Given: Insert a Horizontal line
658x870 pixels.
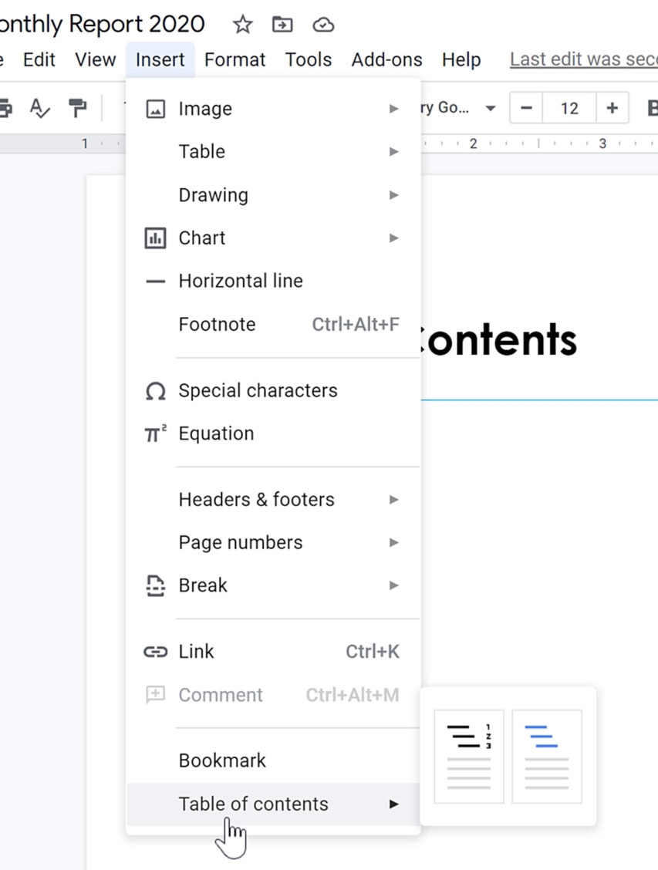Looking at the screenshot, I should pos(241,282).
